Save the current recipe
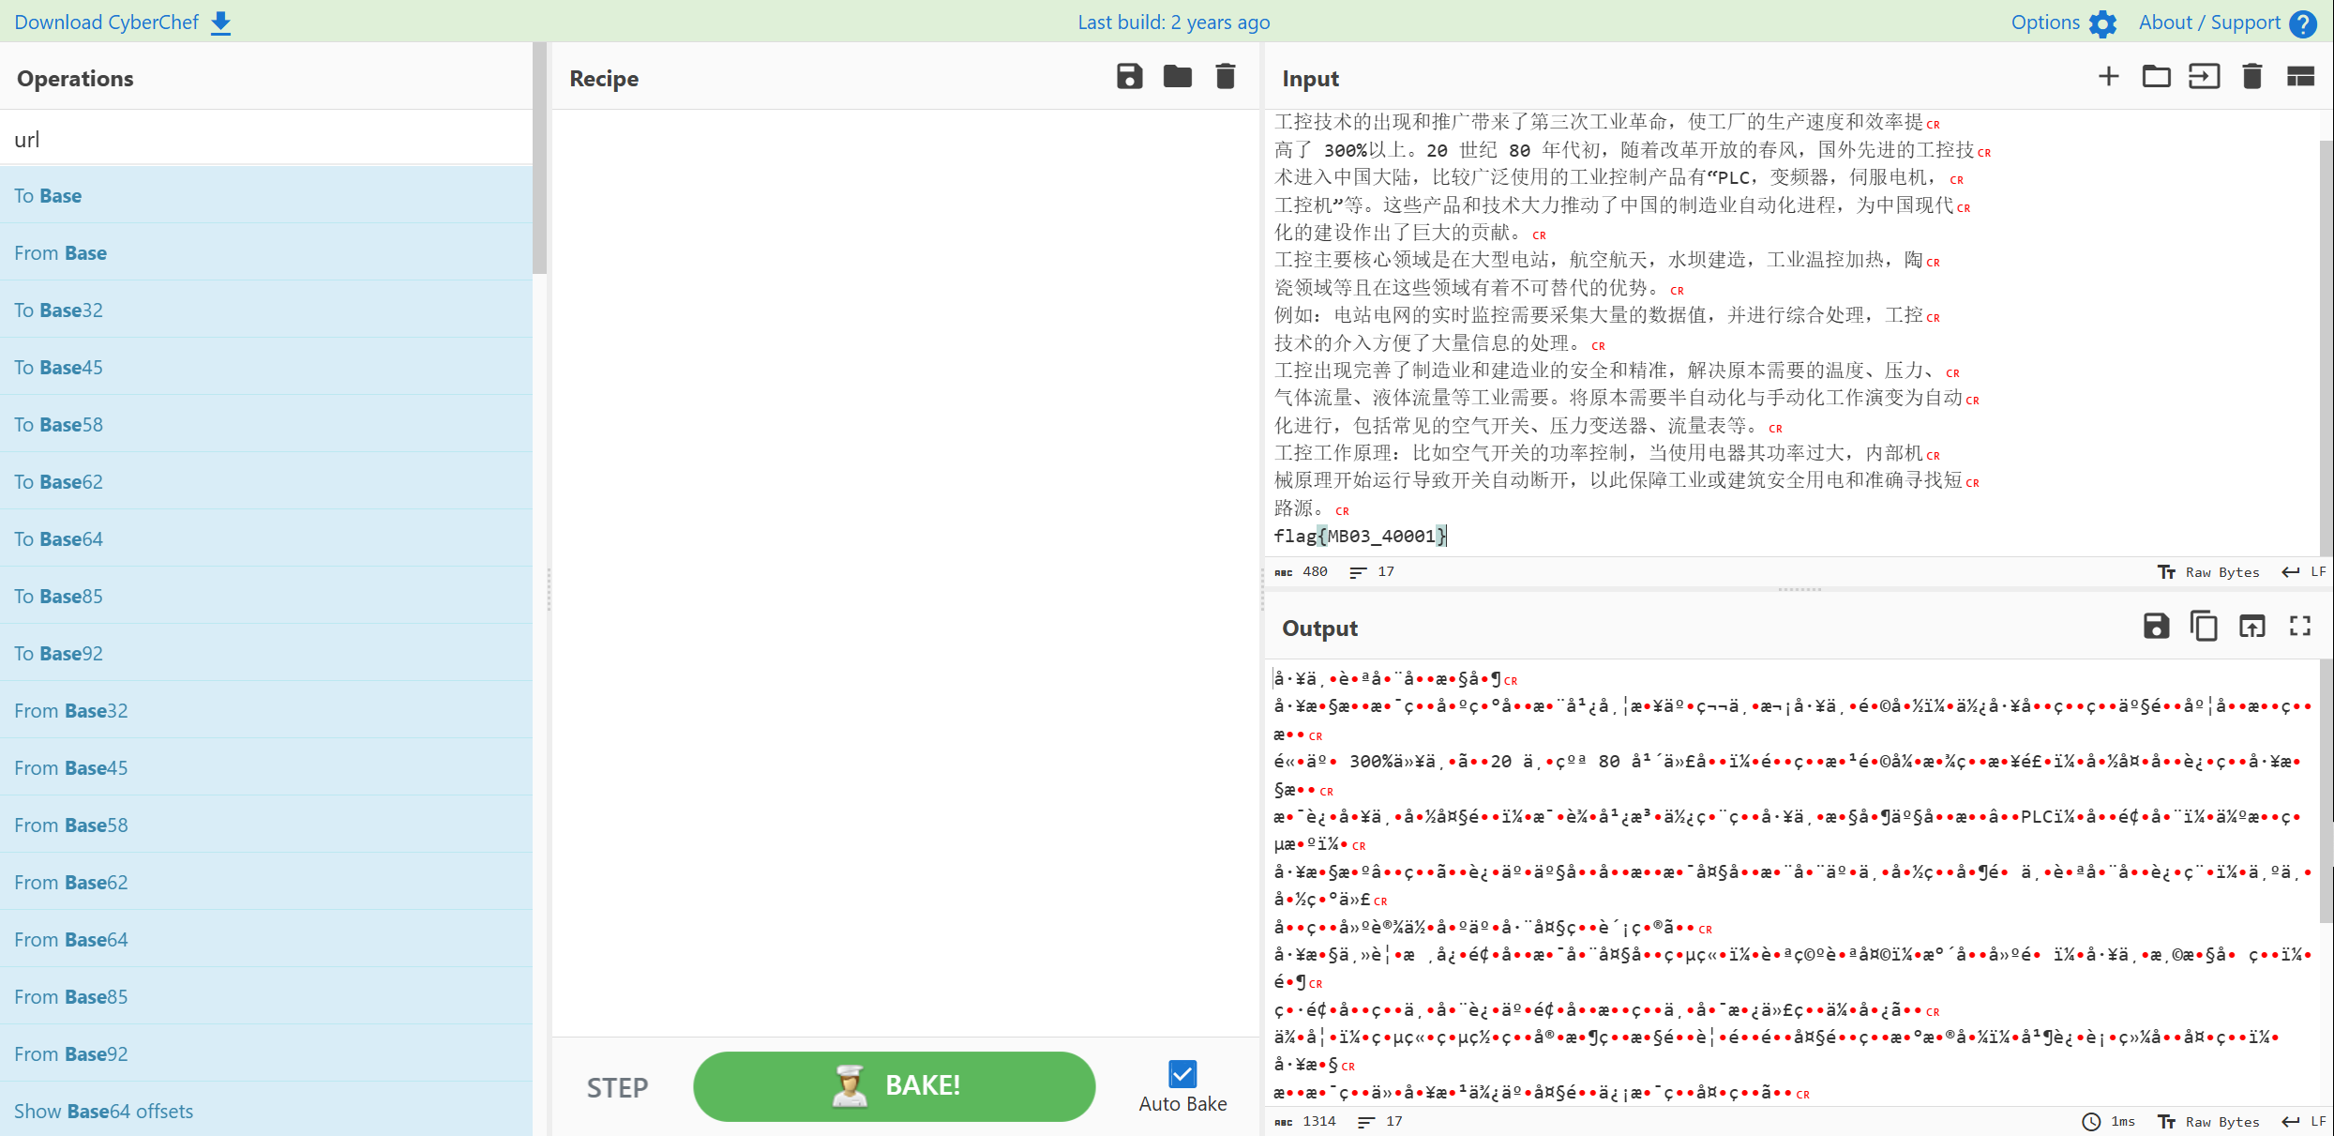 point(1129,77)
